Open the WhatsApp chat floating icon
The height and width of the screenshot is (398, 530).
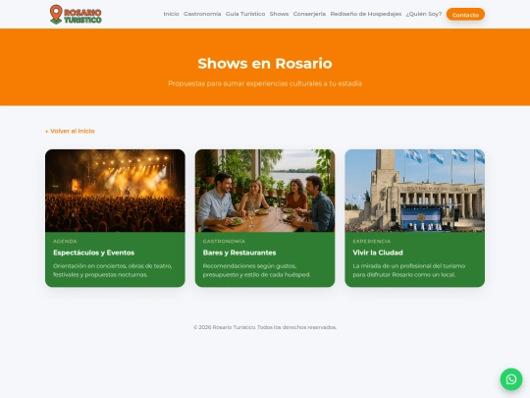click(511, 379)
